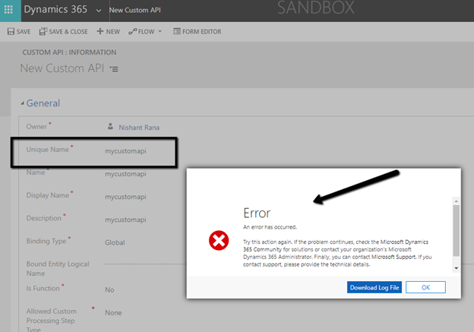The height and width of the screenshot is (332, 474).
Task: Click the error dialog scrollbar thumb
Action: coord(457,231)
